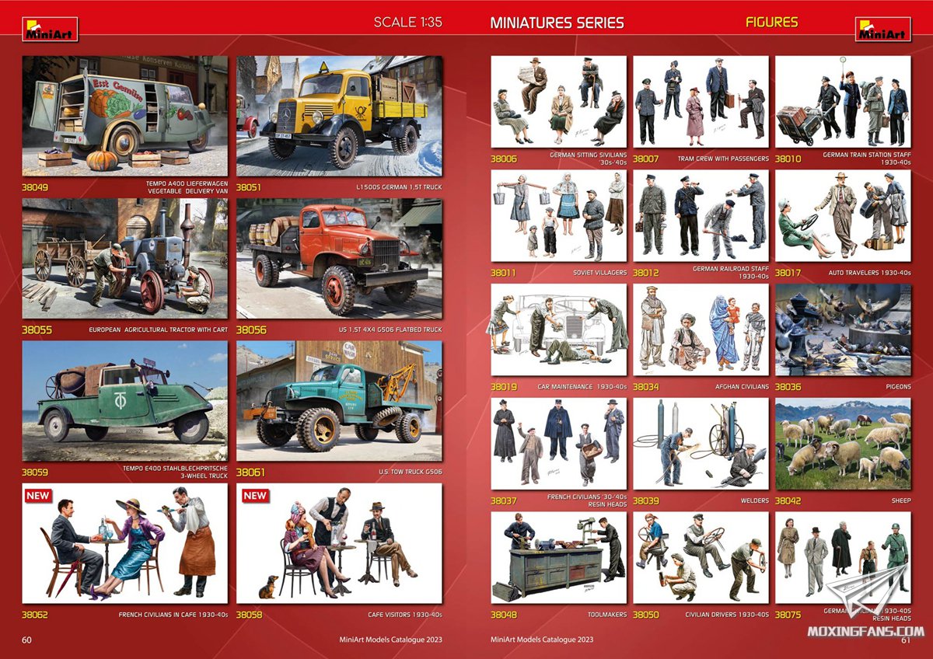Image resolution: width=933 pixels, height=659 pixels.
Task: View the European agricultural tractor with cart picture
Action: coord(125,259)
